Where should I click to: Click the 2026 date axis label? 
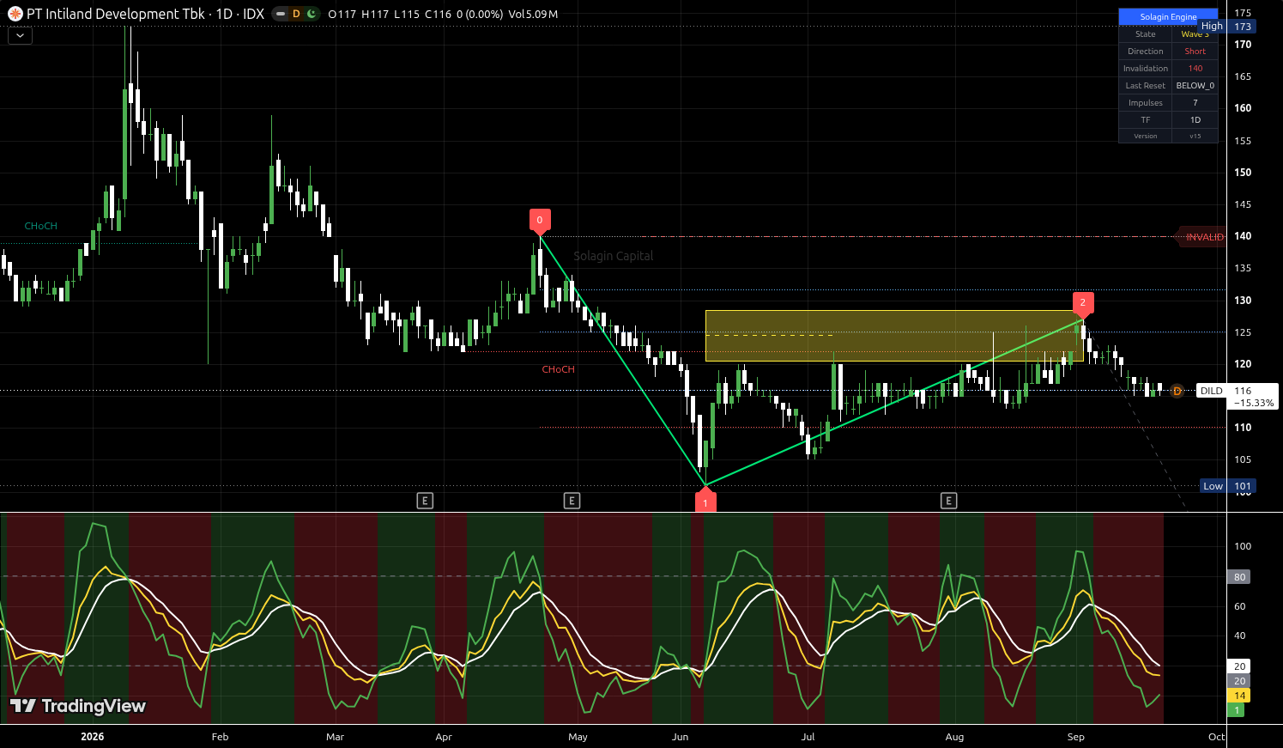pyautogui.click(x=92, y=737)
